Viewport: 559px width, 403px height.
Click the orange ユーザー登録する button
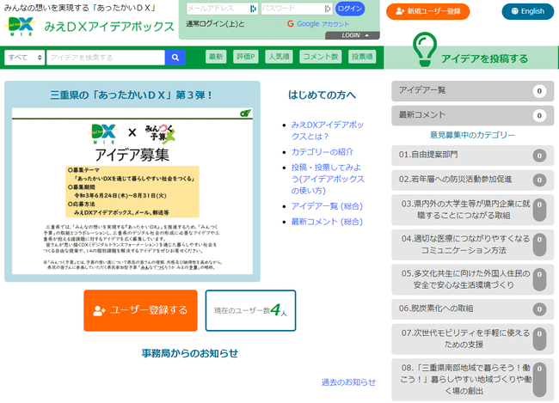click(140, 310)
